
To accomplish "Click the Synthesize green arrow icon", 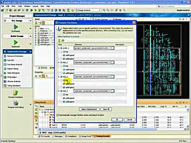I will pos(16,27).
